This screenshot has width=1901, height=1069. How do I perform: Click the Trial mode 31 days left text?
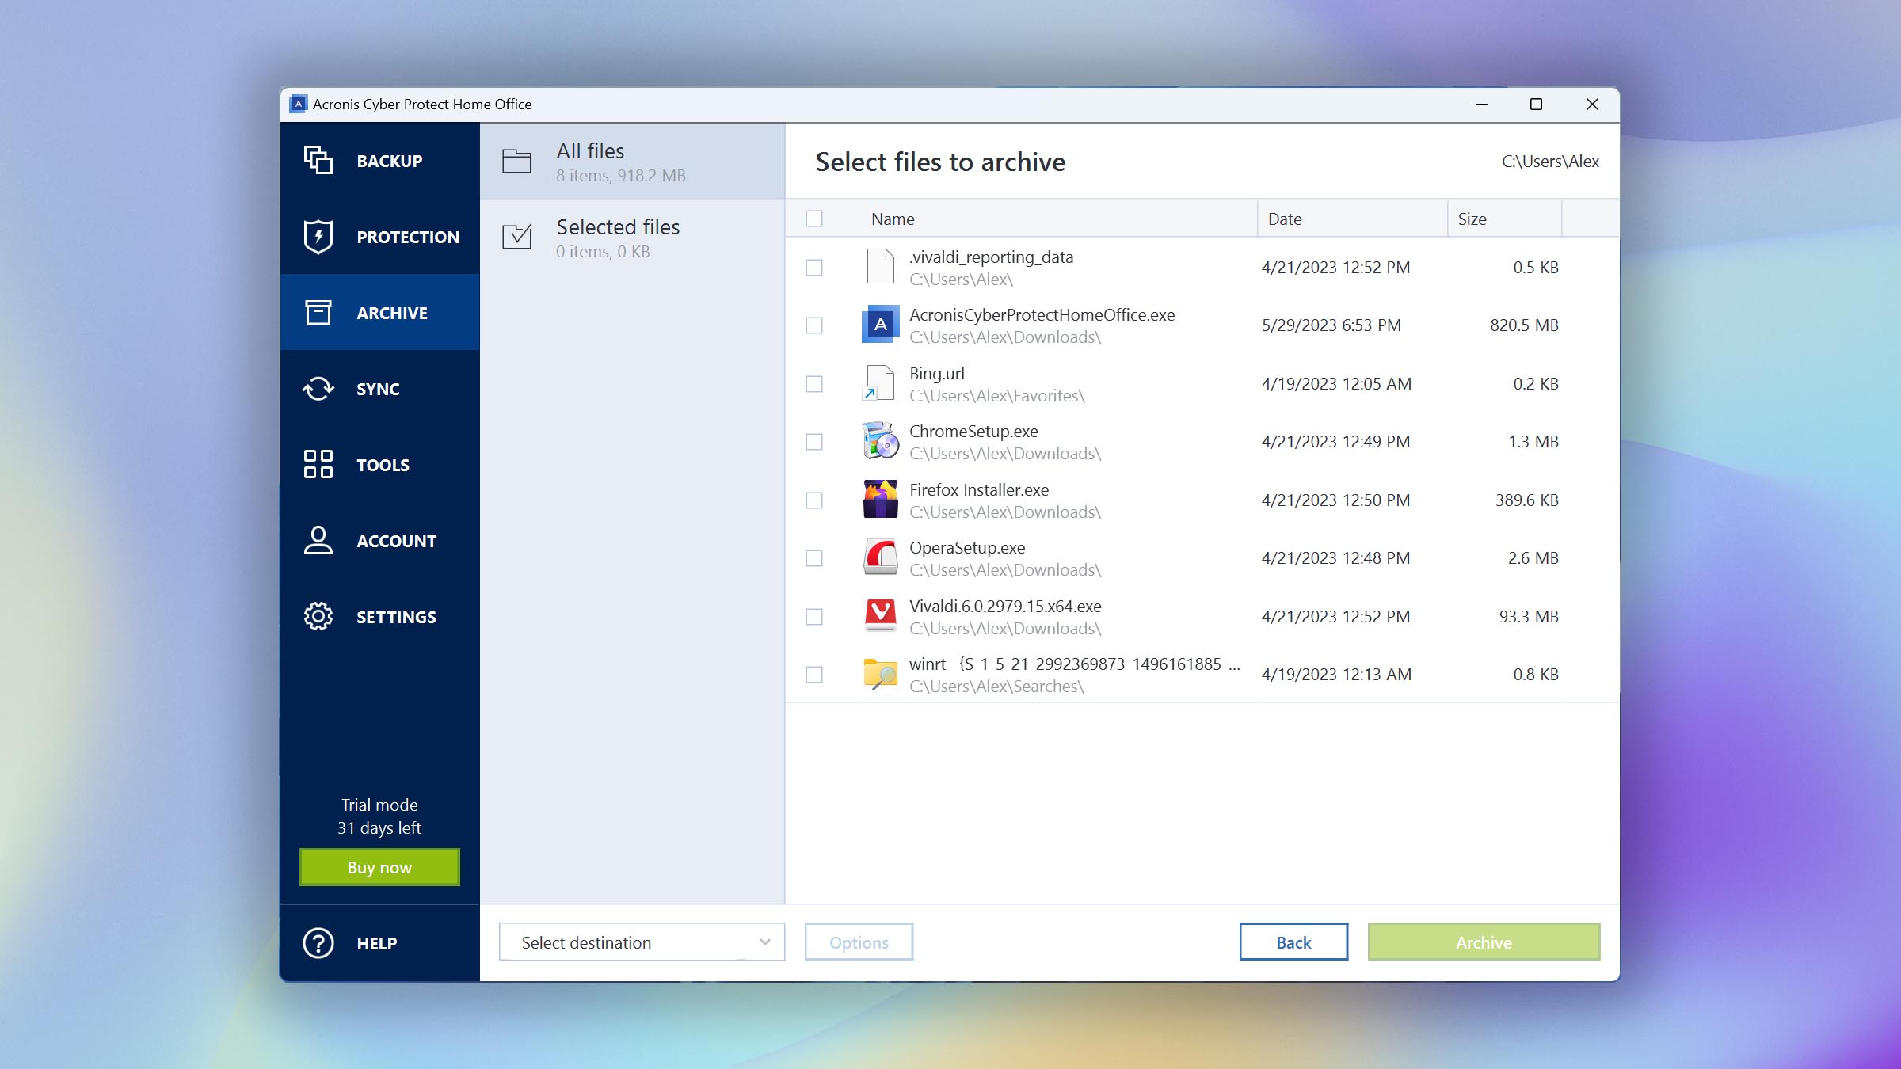pyautogui.click(x=379, y=816)
